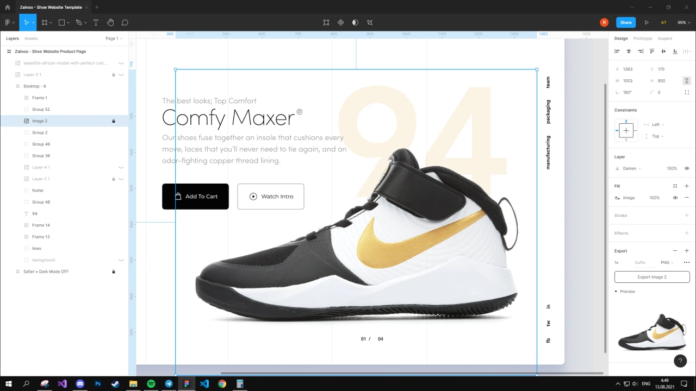Viewport: 696px width, 391px height.
Task: Switch to the Assets tab
Action: [x=31, y=39]
